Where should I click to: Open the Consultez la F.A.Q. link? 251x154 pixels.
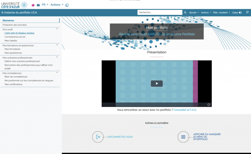(x=185, y=110)
